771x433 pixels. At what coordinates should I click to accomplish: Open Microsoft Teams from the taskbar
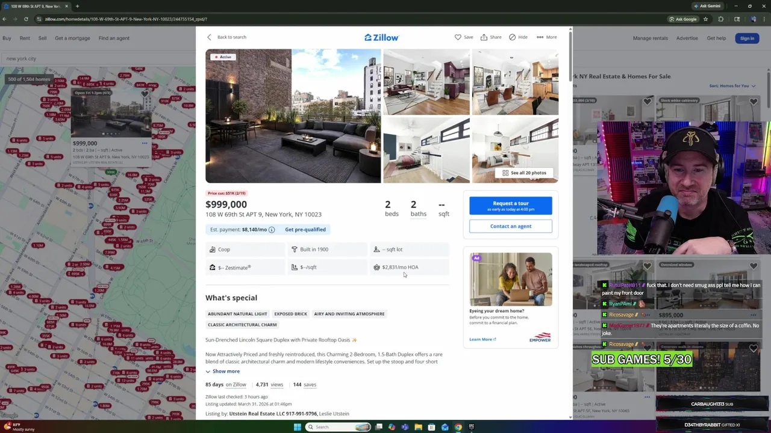pyautogui.click(x=405, y=427)
